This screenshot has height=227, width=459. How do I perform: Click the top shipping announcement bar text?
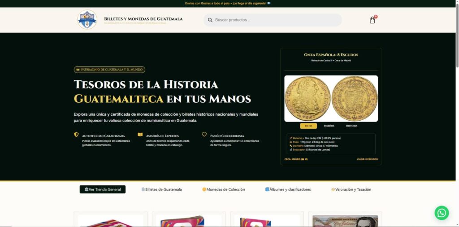pyautogui.click(x=228, y=4)
